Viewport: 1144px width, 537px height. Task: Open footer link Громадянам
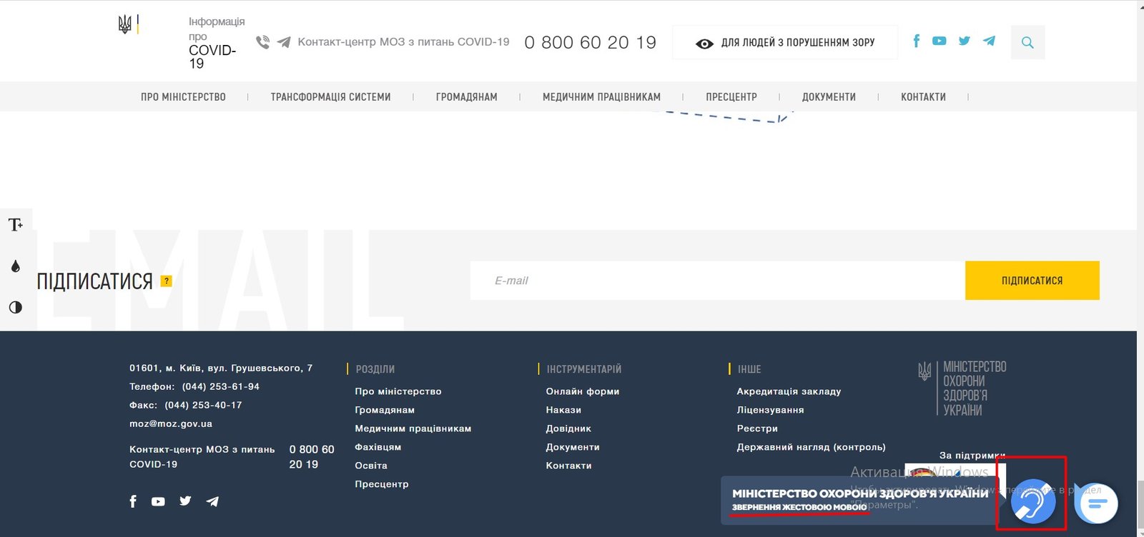pyautogui.click(x=385, y=410)
